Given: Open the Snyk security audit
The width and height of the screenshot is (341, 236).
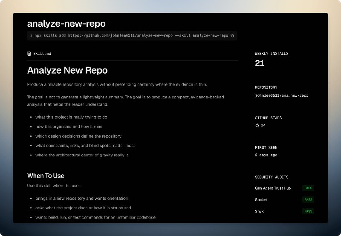Looking at the screenshot, I should coord(260,211).
